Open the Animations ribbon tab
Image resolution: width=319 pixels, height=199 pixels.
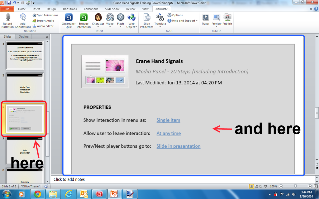tap(91, 9)
